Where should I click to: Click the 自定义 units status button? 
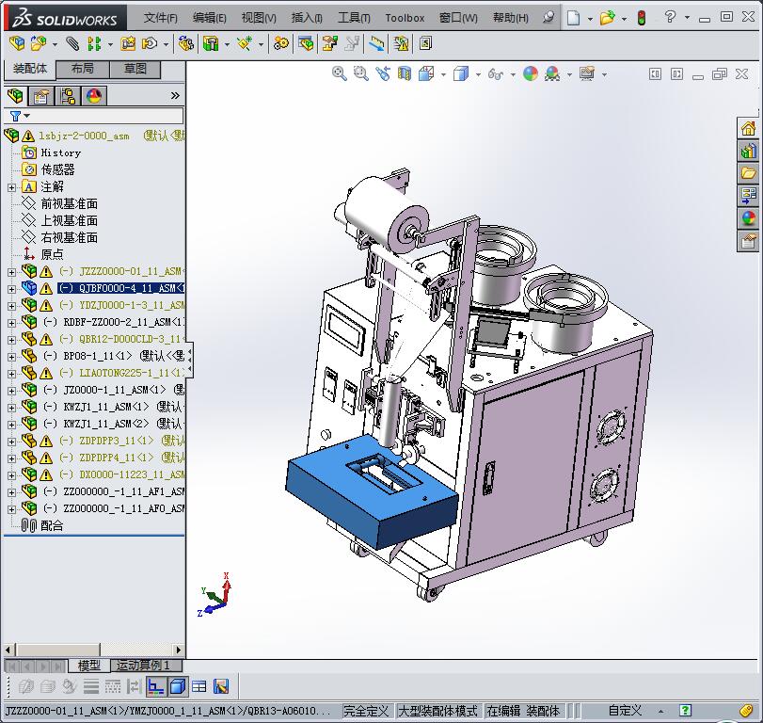coord(625,711)
